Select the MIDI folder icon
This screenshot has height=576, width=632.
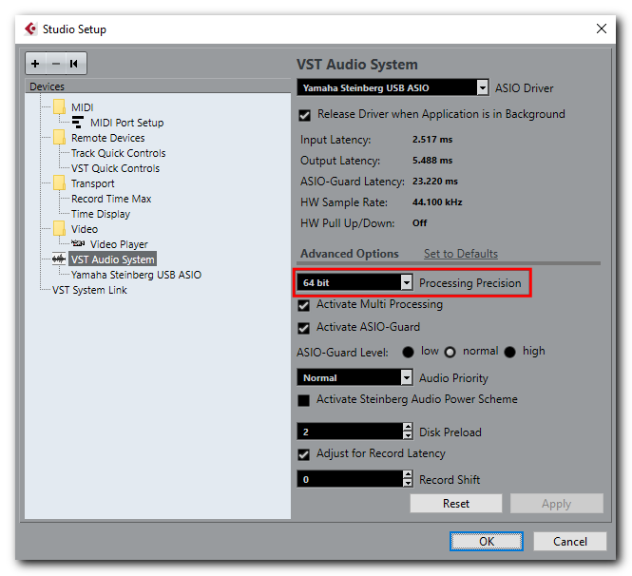[x=60, y=107]
